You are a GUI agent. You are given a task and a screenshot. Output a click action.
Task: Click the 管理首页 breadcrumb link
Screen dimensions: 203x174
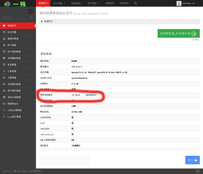pyautogui.click(x=48, y=21)
